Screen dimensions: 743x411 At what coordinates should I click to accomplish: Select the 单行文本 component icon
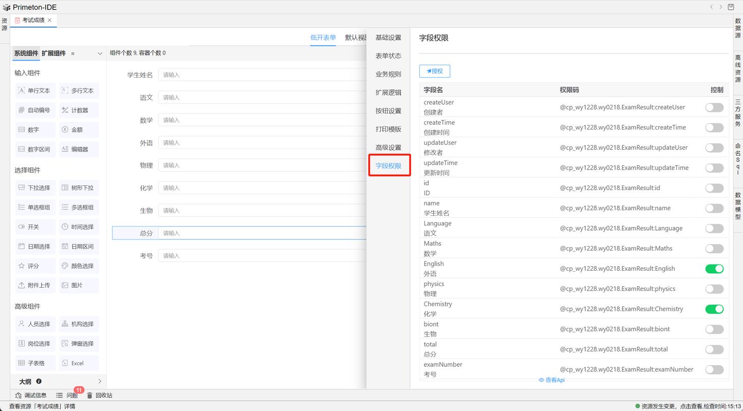(x=35, y=90)
